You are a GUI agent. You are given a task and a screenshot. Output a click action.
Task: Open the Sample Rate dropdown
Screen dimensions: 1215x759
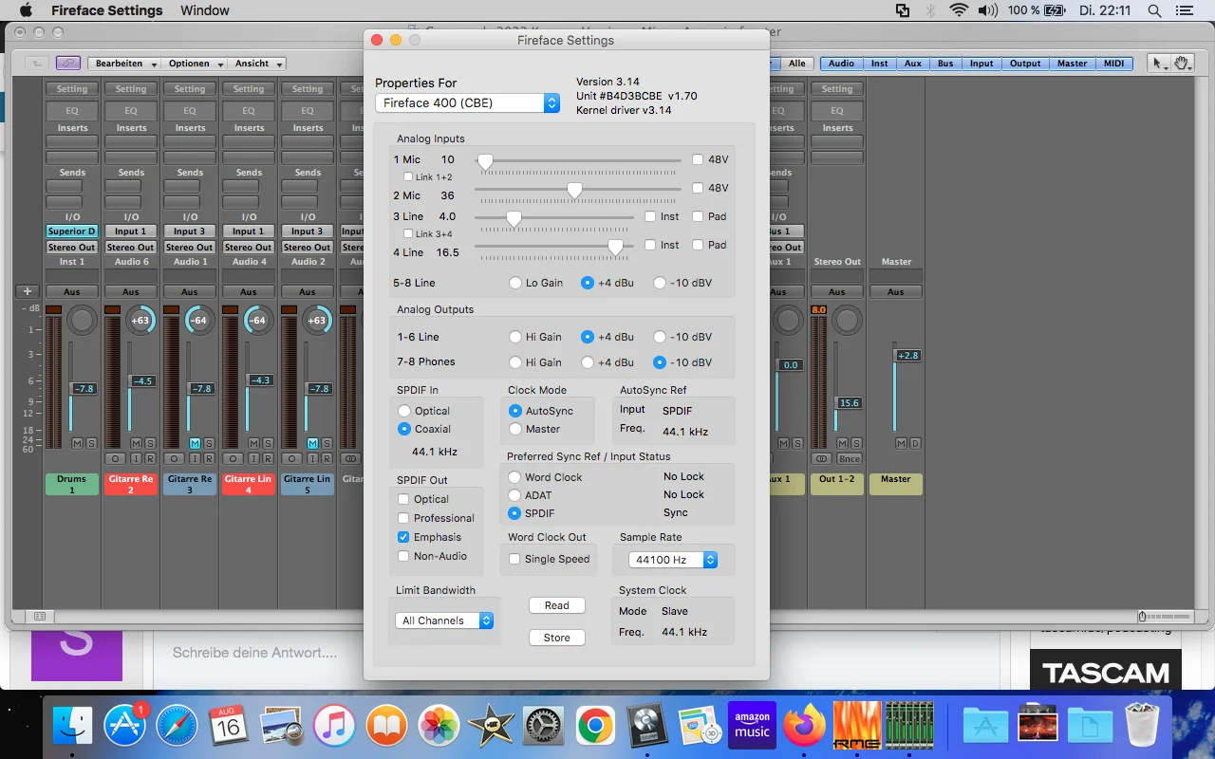(x=673, y=560)
